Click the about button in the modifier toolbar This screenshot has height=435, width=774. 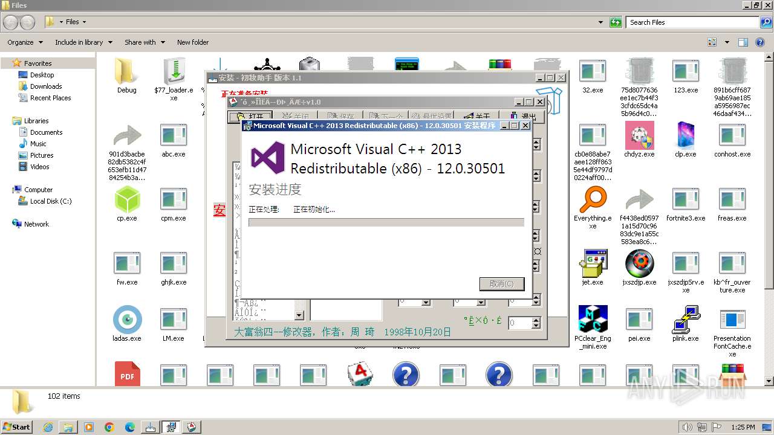(x=476, y=117)
